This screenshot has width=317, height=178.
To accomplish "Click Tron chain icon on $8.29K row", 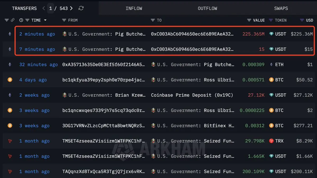I will click(x=10, y=141).
